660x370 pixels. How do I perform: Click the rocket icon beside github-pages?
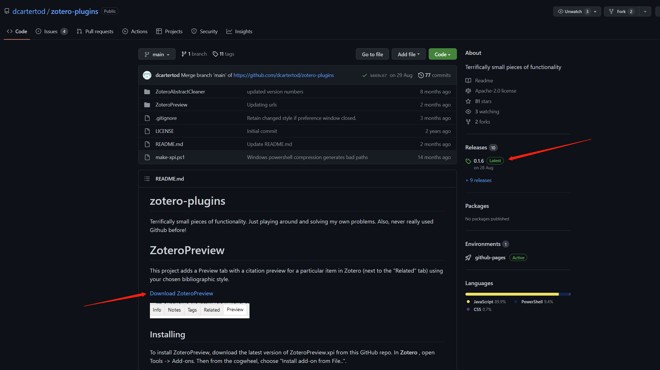point(468,258)
